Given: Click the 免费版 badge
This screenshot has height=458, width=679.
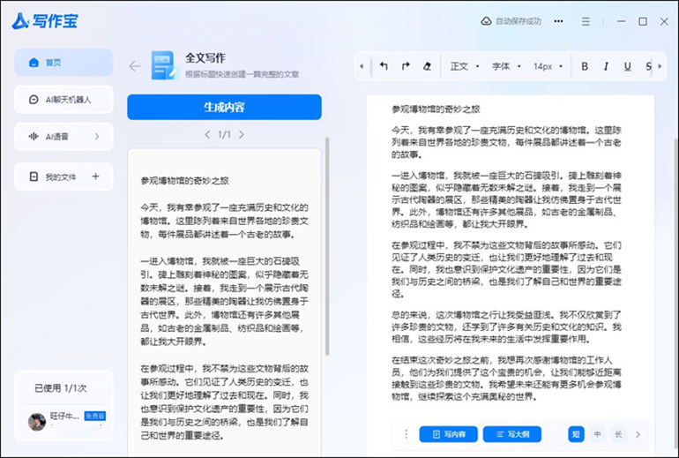Looking at the screenshot, I should [95, 416].
